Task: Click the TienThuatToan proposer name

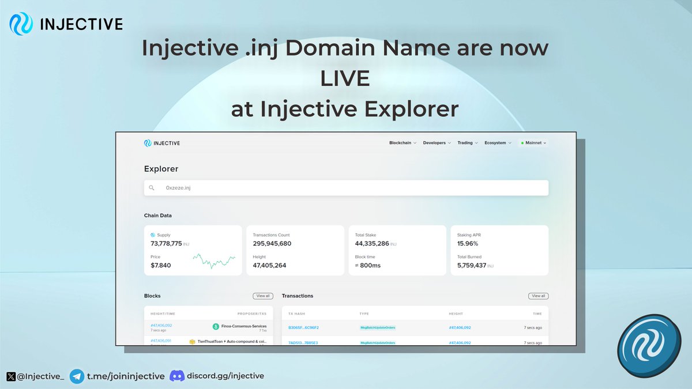Action: 232,341
